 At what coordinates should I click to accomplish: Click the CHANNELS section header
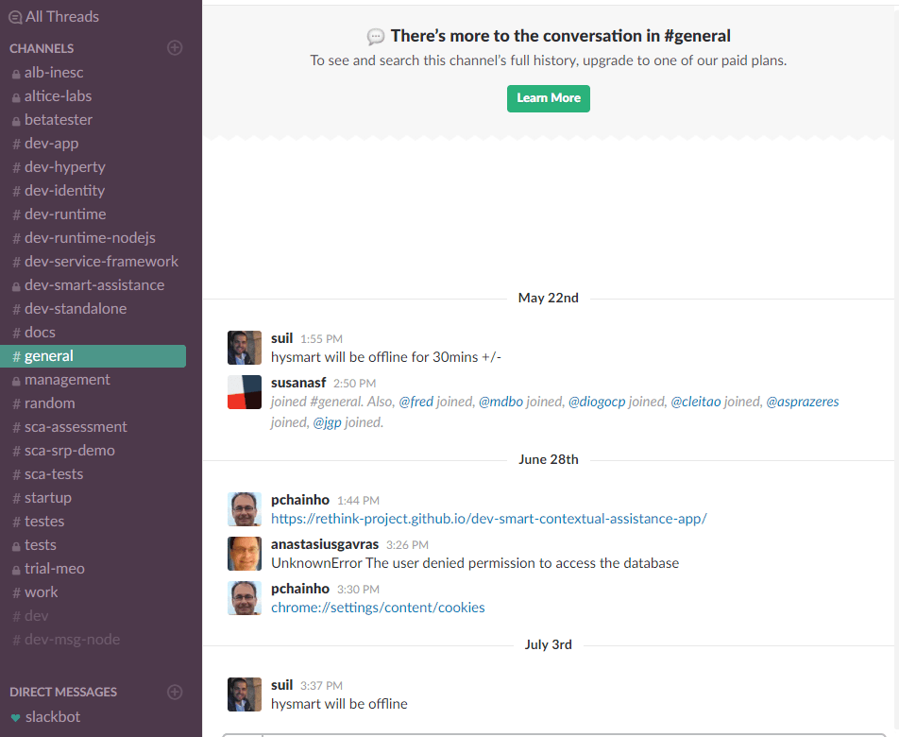(x=42, y=48)
